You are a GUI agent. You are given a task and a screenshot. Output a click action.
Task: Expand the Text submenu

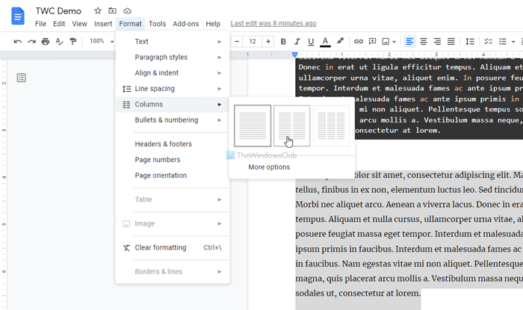click(x=173, y=41)
